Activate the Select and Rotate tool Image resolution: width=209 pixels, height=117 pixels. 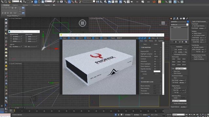tap(39, 2)
